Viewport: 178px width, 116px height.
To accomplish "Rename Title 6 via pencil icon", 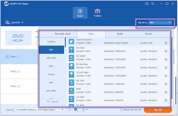I will coord(19,86).
